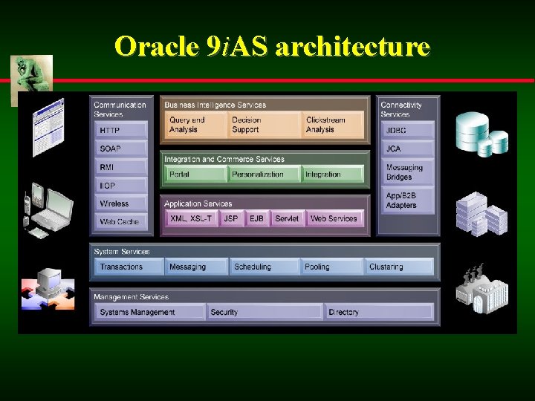Screen dimensions: 535x401
Task: Click the database cylinders icon
Action: pos(481,134)
